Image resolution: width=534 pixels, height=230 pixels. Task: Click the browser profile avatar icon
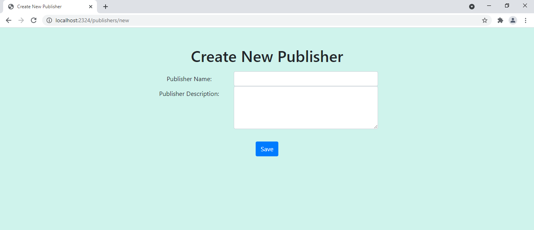[513, 20]
